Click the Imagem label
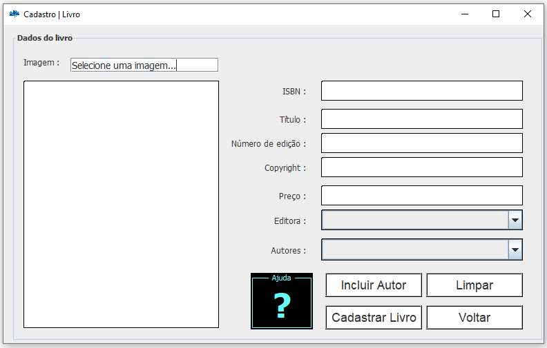 point(41,63)
